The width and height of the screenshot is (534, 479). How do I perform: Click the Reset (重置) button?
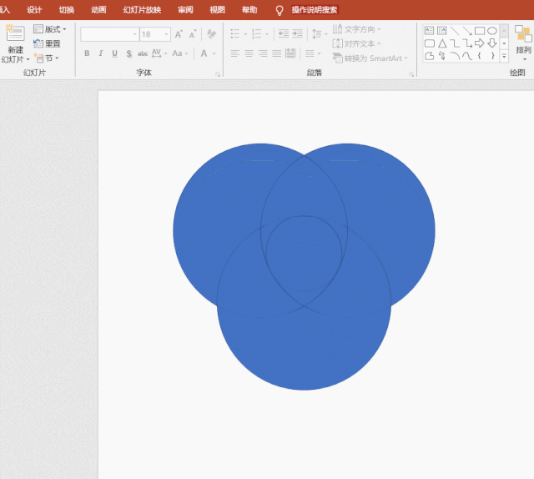point(48,43)
